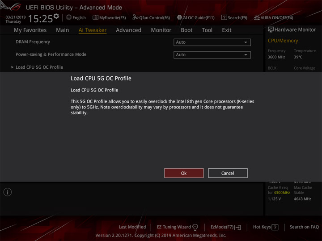This screenshot has height=241, width=322.
Task: Open Search on FAQ
Action: click(304, 227)
